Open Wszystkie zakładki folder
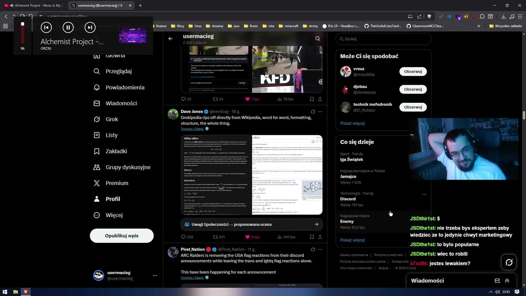Screen dimensions: 526x296 [506, 26]
